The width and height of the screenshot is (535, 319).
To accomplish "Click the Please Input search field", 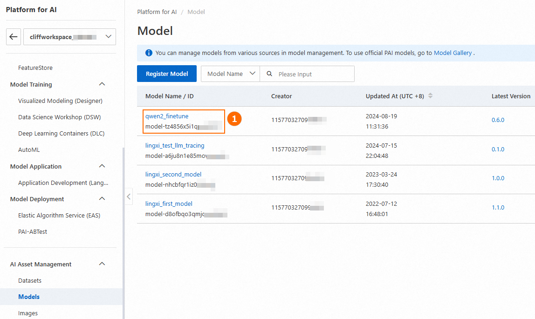I will (x=312, y=74).
